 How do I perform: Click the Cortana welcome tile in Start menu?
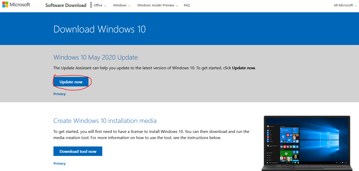tap(286, 130)
